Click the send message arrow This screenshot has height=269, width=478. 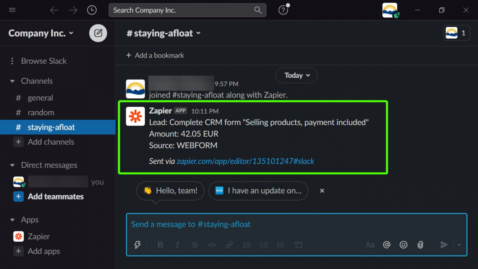pyautogui.click(x=444, y=245)
